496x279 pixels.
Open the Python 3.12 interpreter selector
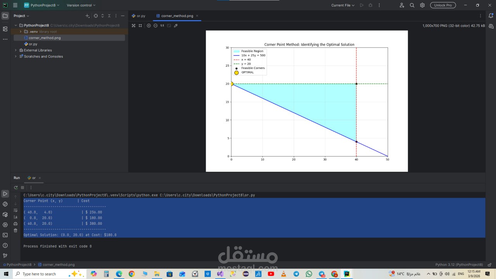coord(459,264)
